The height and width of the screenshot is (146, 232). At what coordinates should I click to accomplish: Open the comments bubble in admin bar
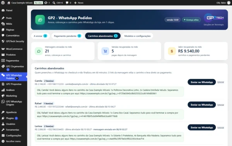(x=67, y=3)
